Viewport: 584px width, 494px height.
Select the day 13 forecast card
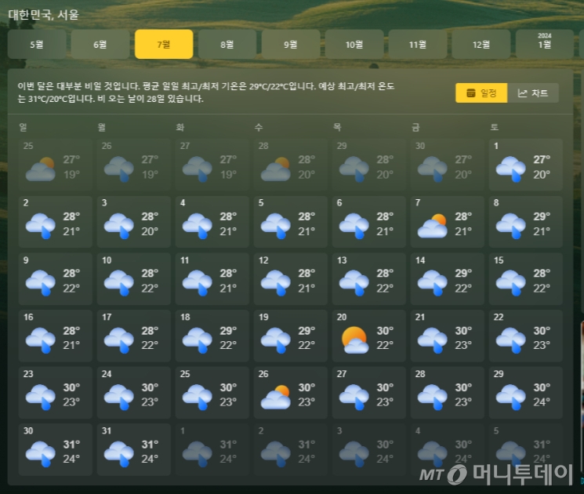pyautogui.click(x=369, y=278)
